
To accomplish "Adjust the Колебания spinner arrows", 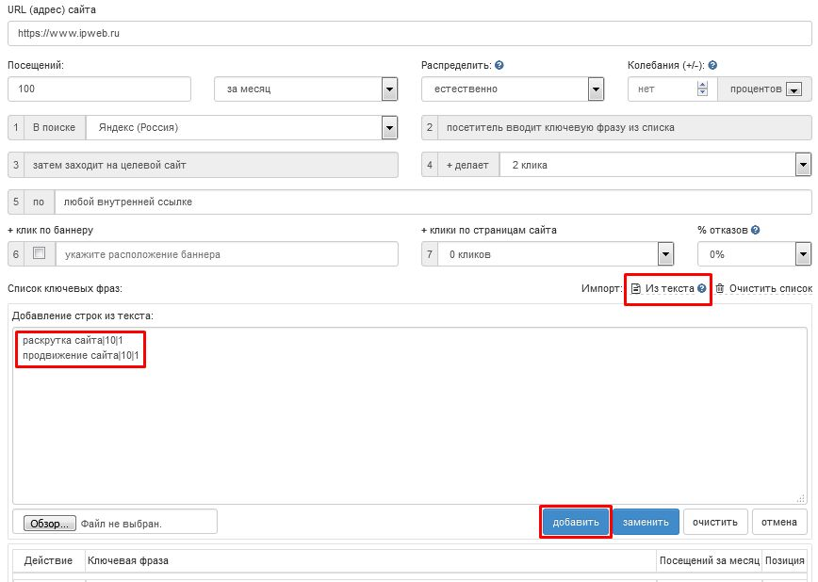I will tap(701, 89).
